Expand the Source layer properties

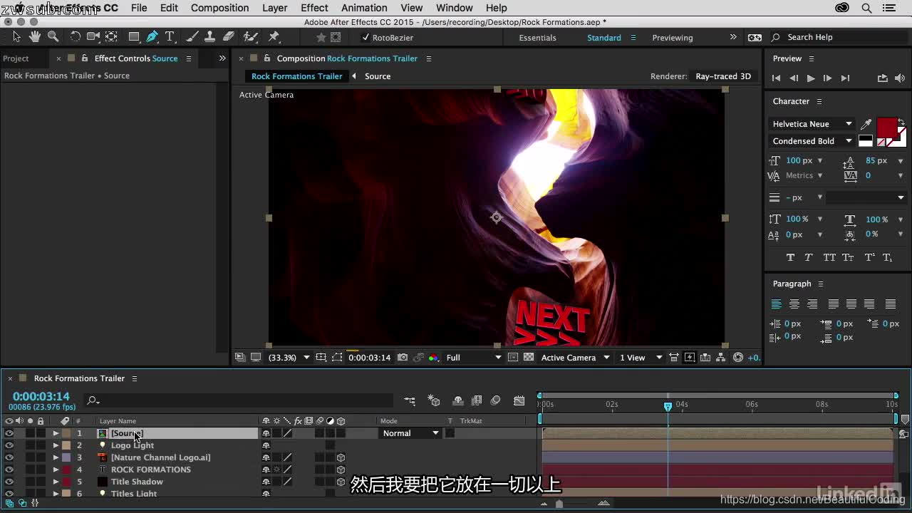pos(56,433)
